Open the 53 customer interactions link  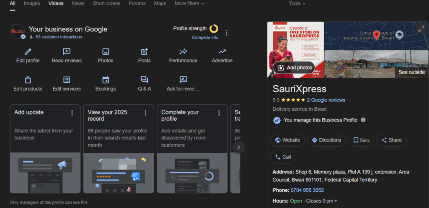click(59, 37)
